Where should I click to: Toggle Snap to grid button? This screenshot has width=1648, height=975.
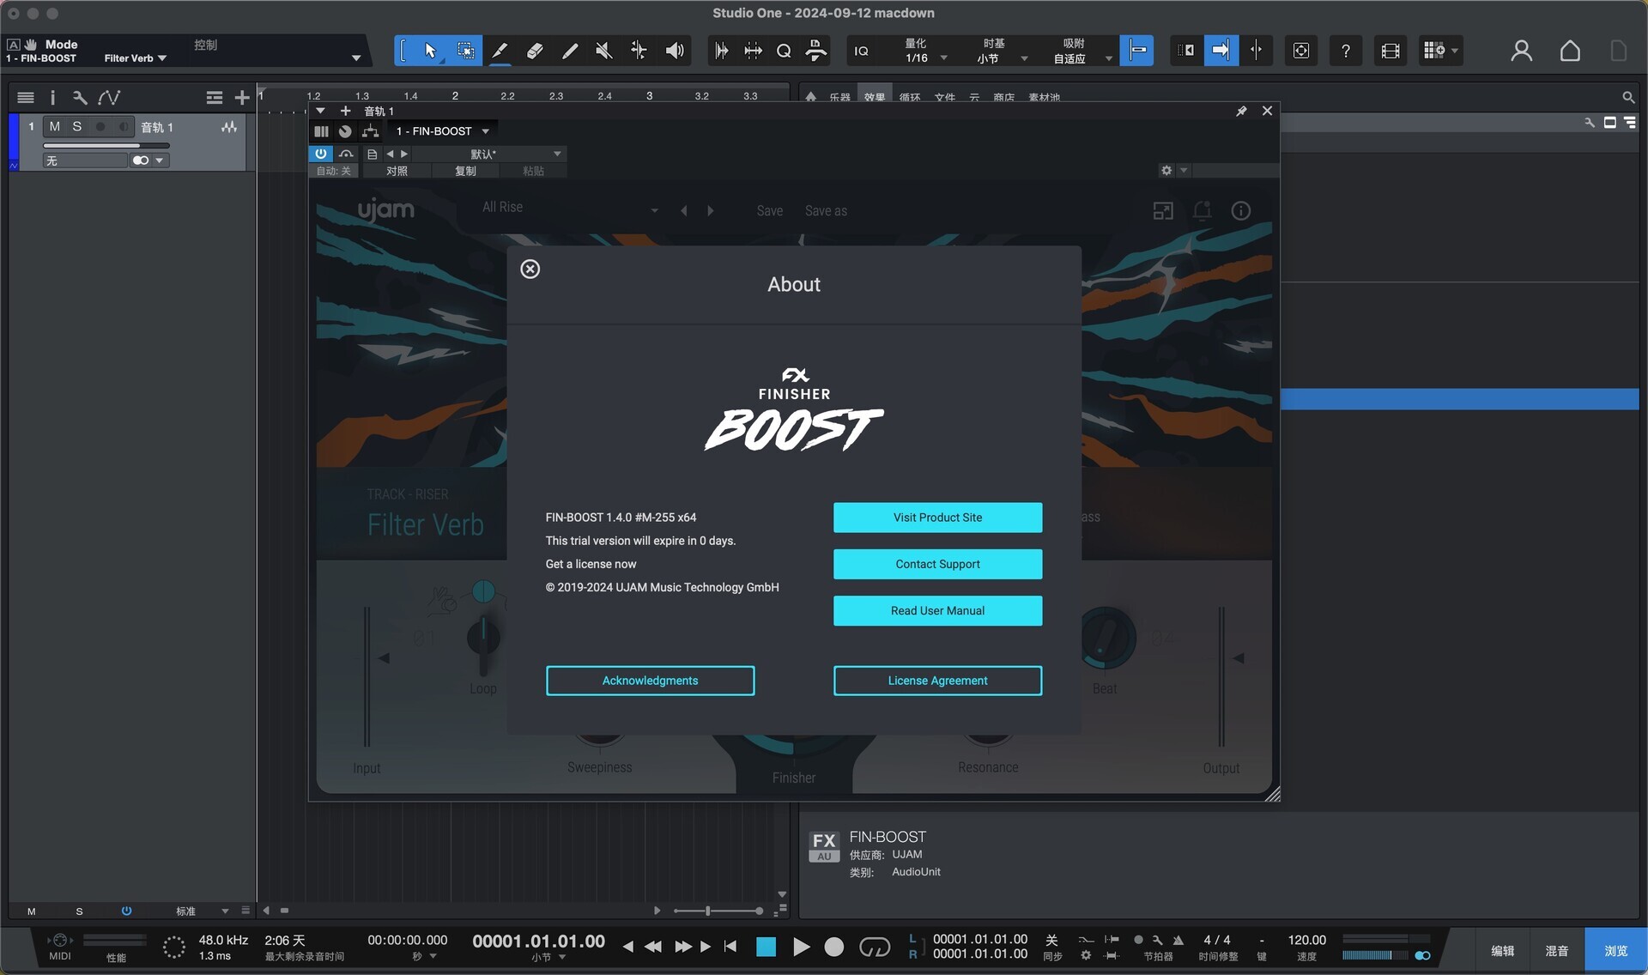[1136, 51]
